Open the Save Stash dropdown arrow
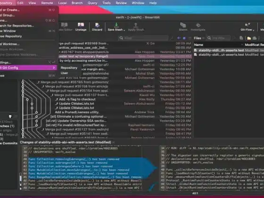Screen dimensions: 264x198 click(x=124, y=30)
